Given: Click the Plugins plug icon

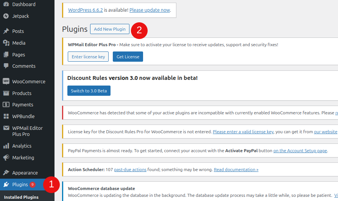Looking at the screenshot, I should pos(6,184).
